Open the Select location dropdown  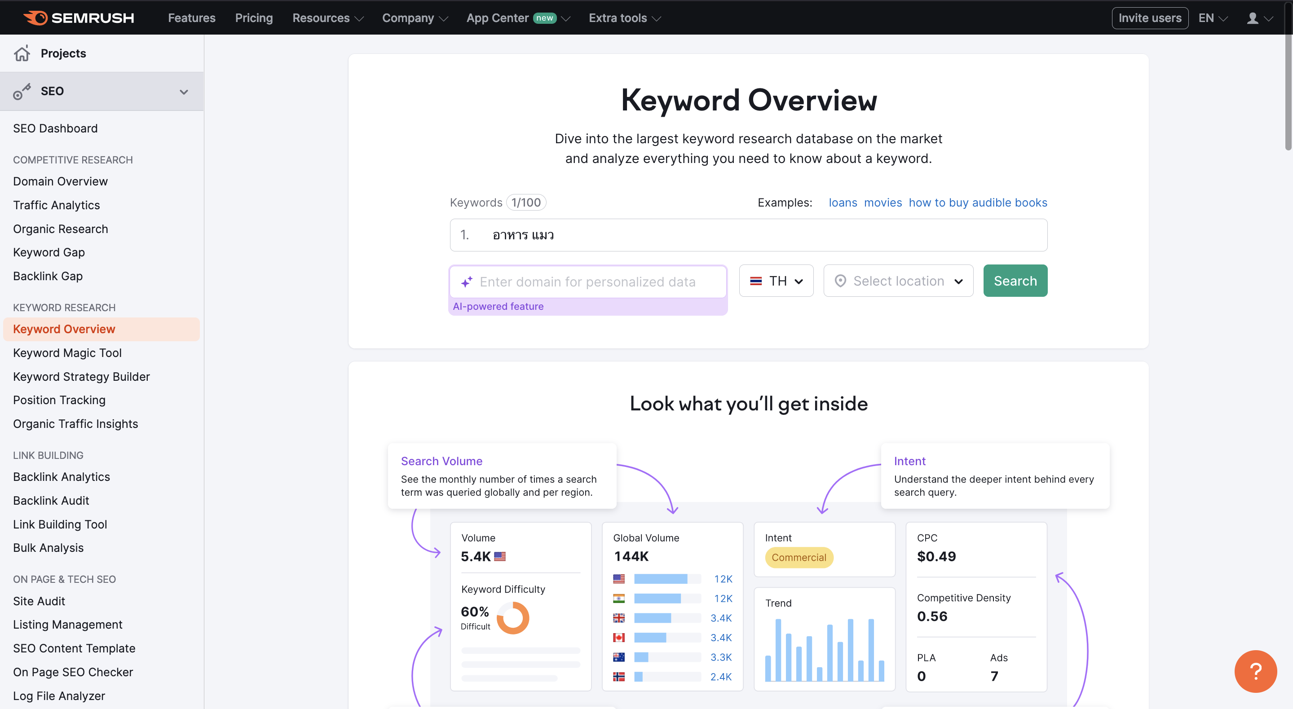898,281
